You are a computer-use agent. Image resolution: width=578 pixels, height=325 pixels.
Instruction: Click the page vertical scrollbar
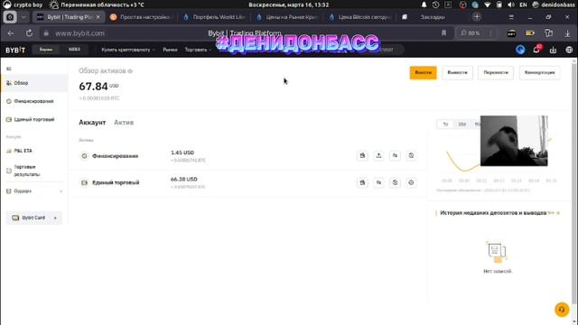click(x=574, y=184)
